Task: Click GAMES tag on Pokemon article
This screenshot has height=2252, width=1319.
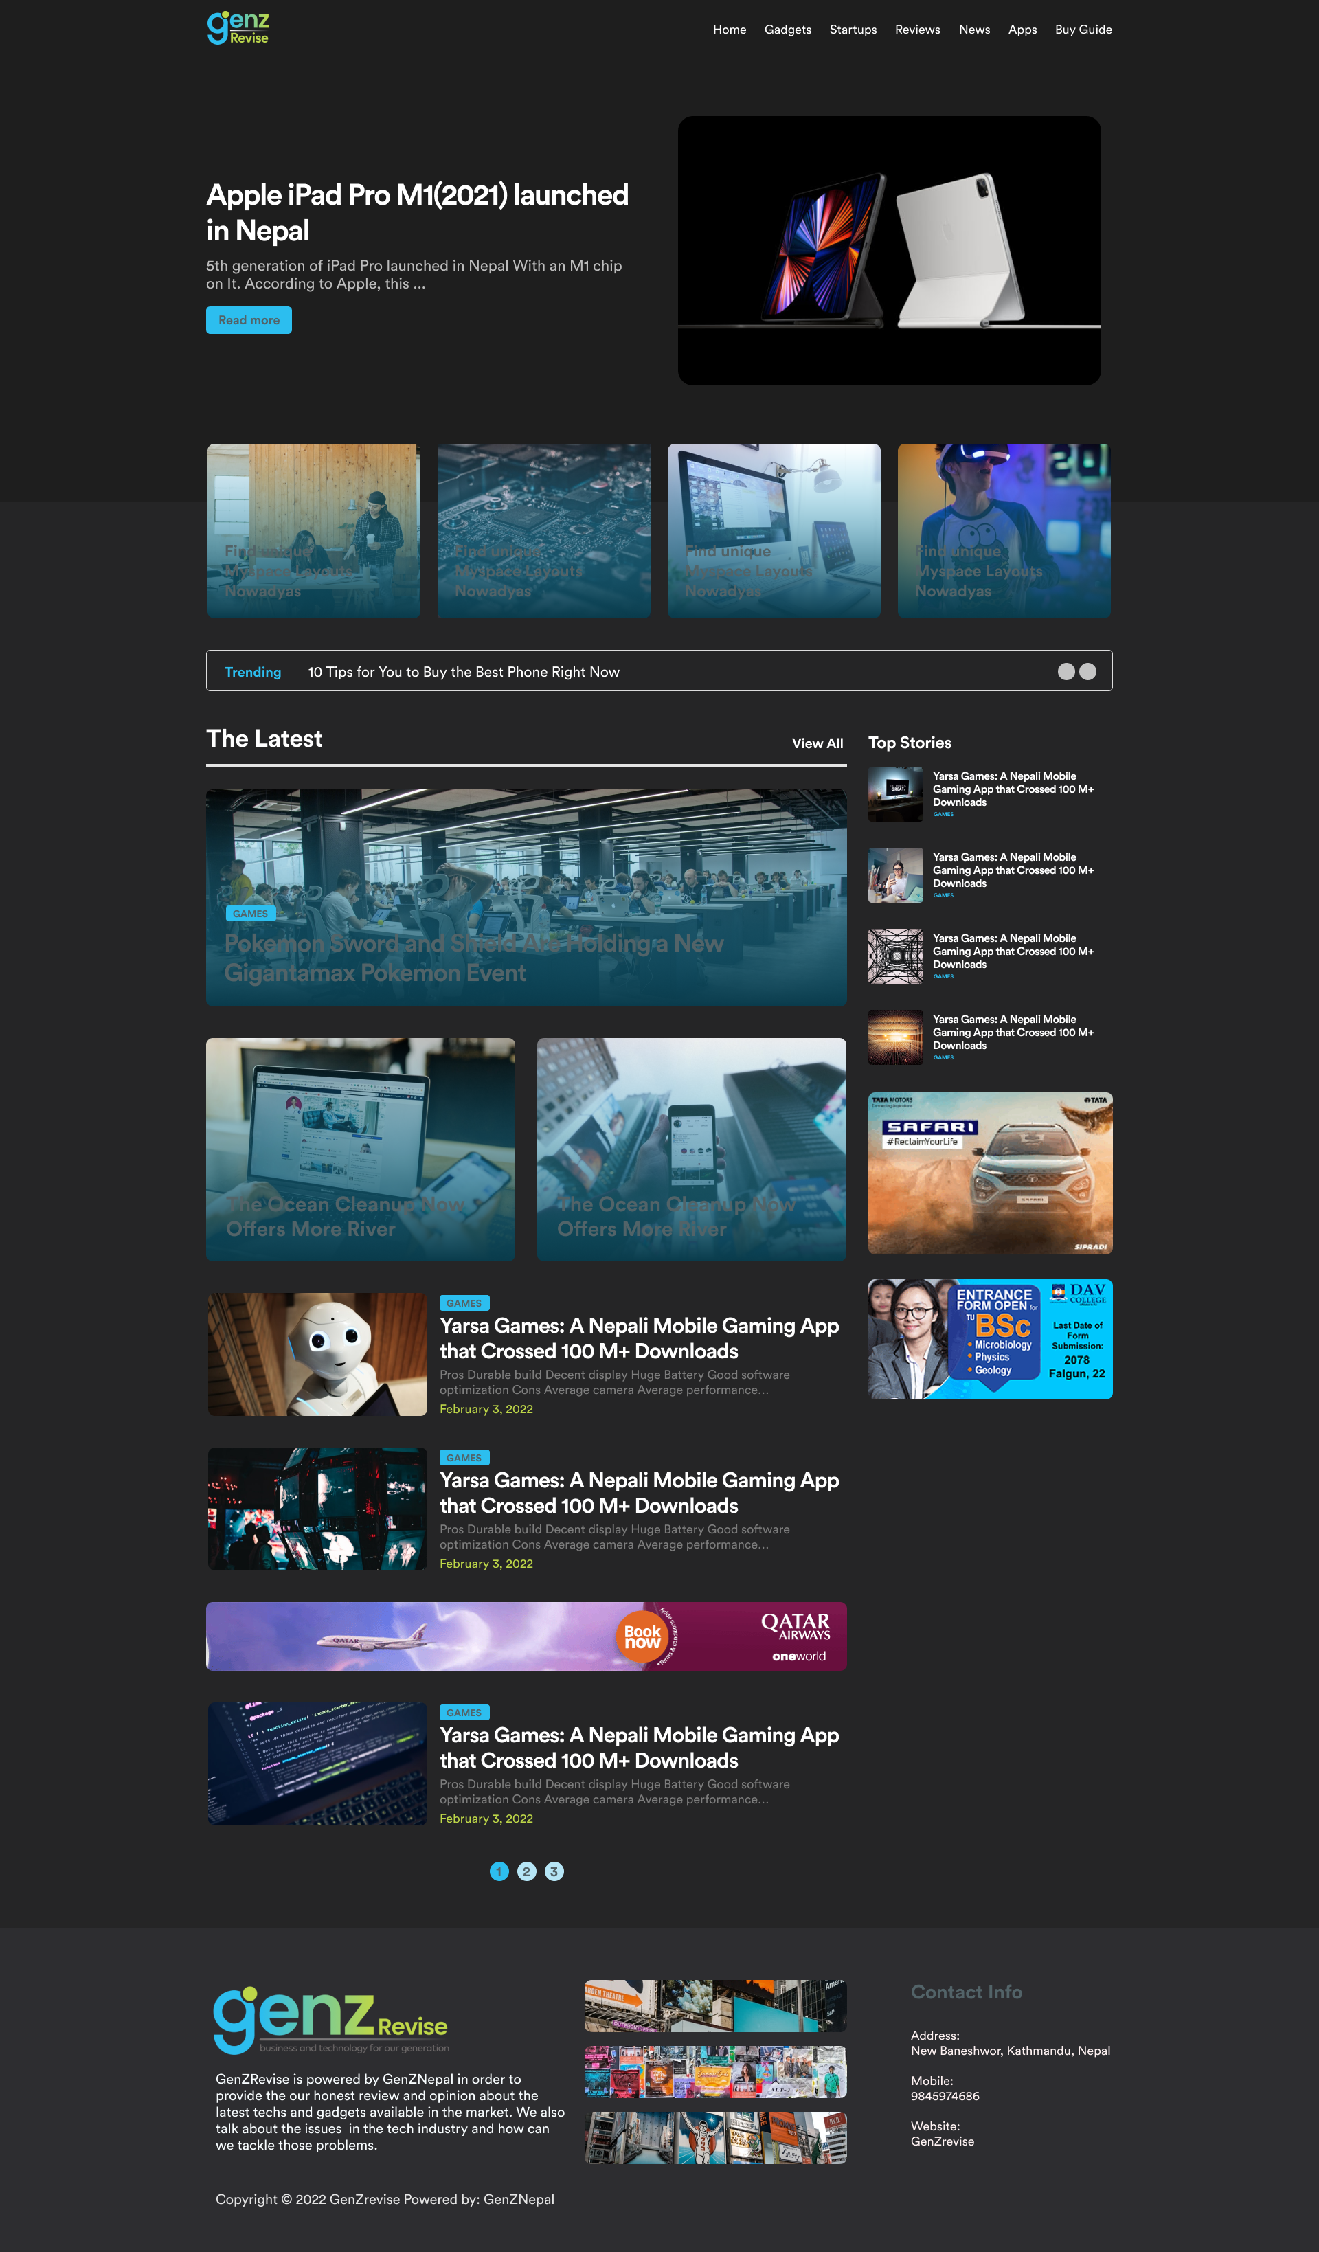Action: (250, 913)
